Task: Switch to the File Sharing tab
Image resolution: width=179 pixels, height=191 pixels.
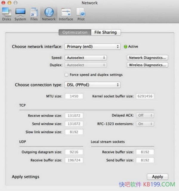Action: tap(106, 32)
